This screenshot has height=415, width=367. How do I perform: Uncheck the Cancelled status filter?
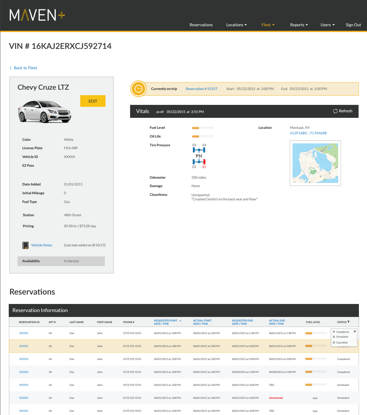[x=334, y=342]
